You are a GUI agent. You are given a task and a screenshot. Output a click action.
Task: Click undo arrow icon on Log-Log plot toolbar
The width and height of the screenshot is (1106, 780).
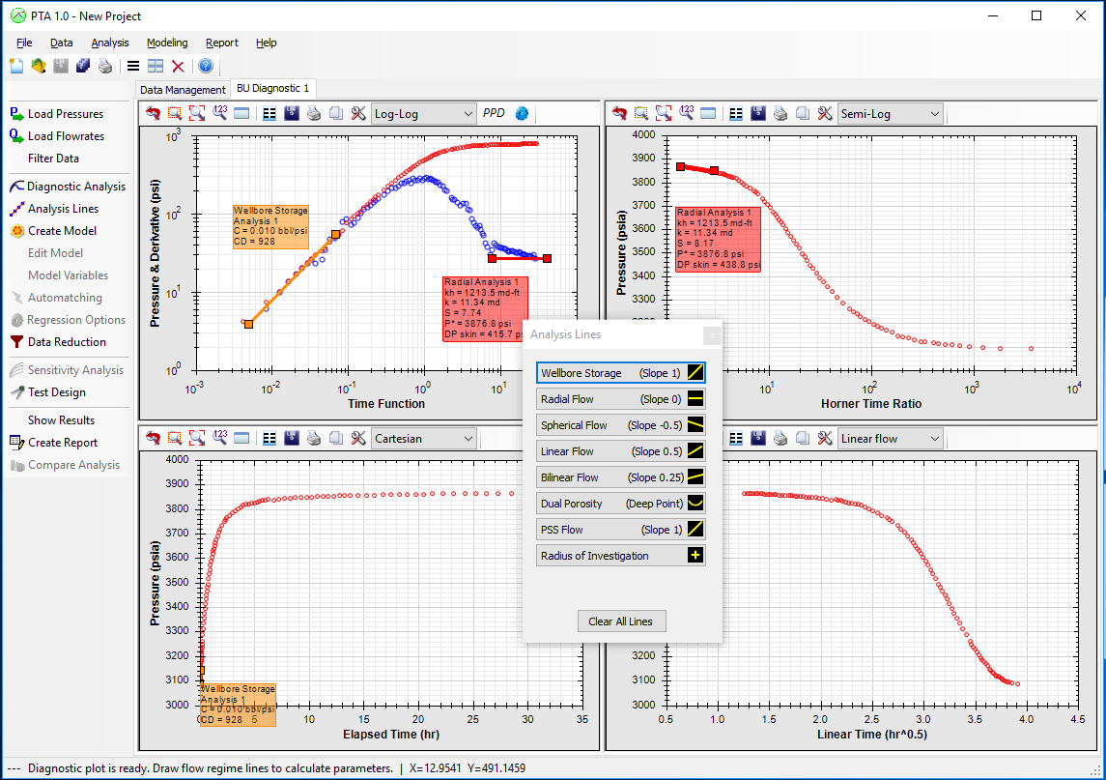pyautogui.click(x=154, y=113)
